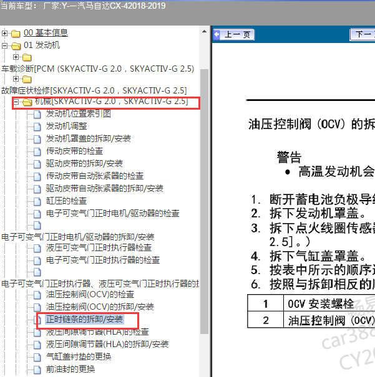This screenshot has height=377, width=375.
Task: Click page icon beside 发动机位置索引图
Action: tap(37, 114)
